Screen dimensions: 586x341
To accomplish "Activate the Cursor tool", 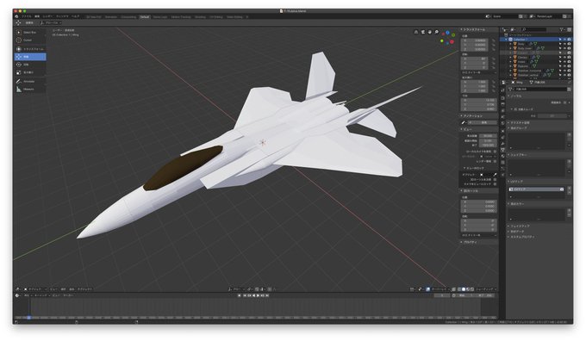I will (30, 40).
